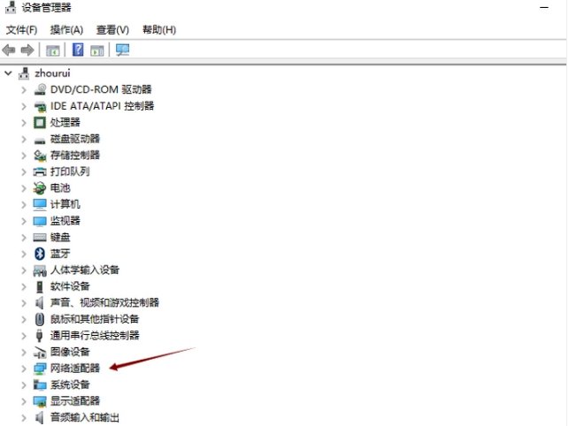This screenshot has width=569, height=426.
Task: Click the 监视器 monitor icon
Action: pyautogui.click(x=40, y=221)
